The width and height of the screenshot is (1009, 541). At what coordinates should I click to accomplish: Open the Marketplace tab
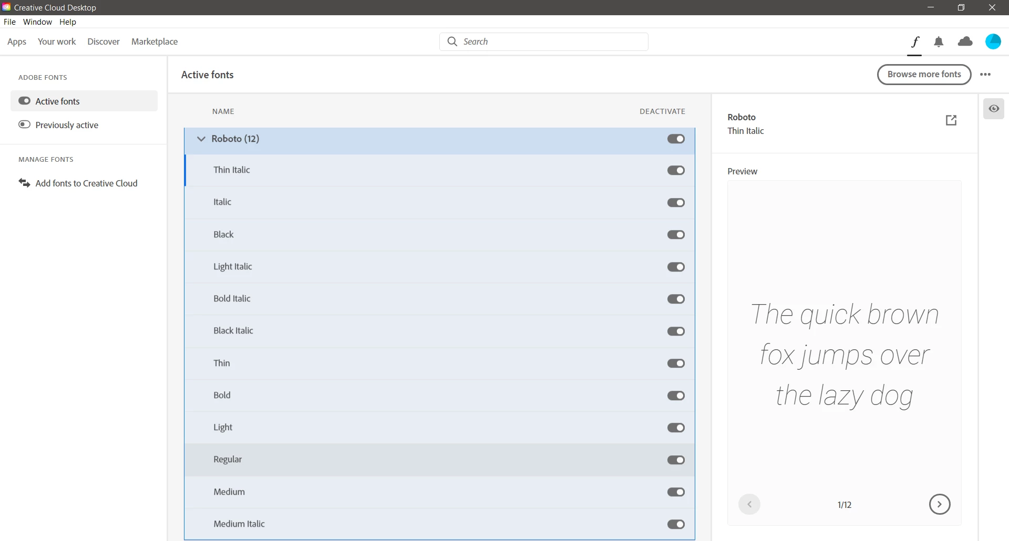[155, 41]
